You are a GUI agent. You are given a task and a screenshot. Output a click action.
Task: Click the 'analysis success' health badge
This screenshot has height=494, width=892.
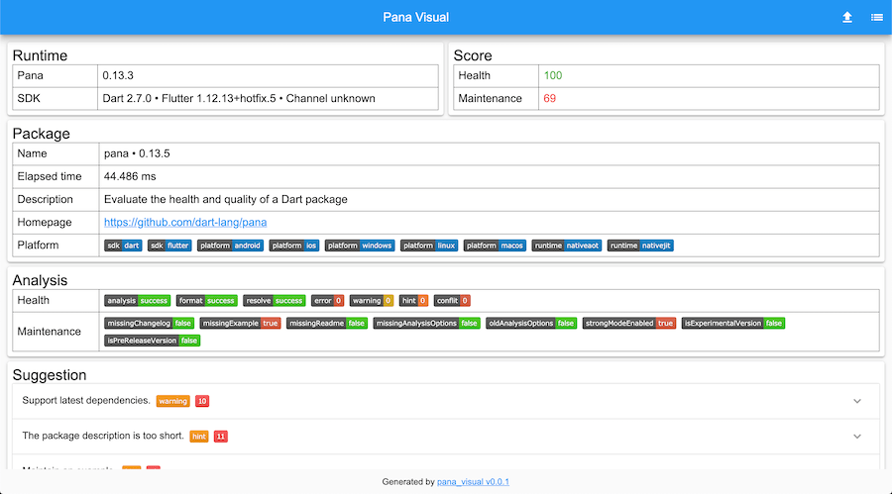pyautogui.click(x=137, y=301)
